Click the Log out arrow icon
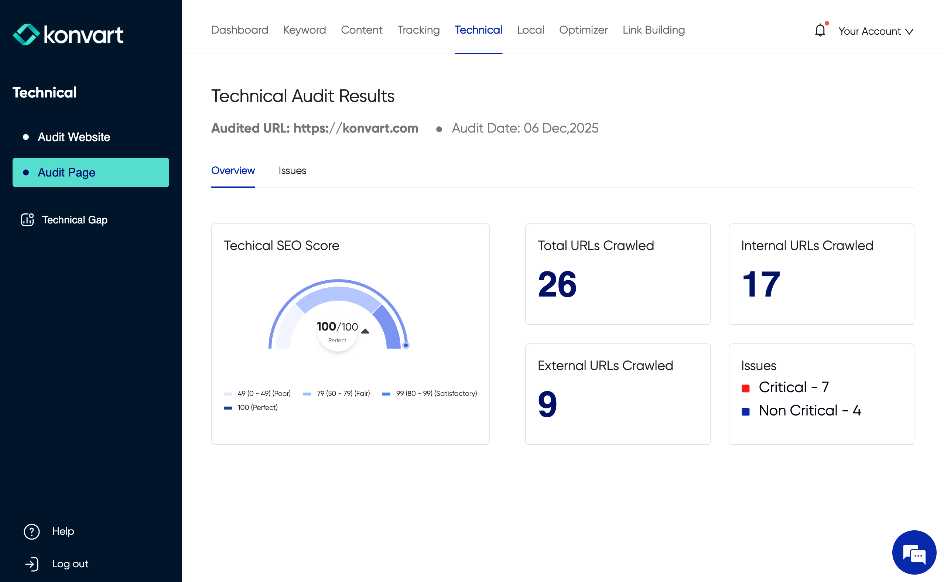 (31, 564)
